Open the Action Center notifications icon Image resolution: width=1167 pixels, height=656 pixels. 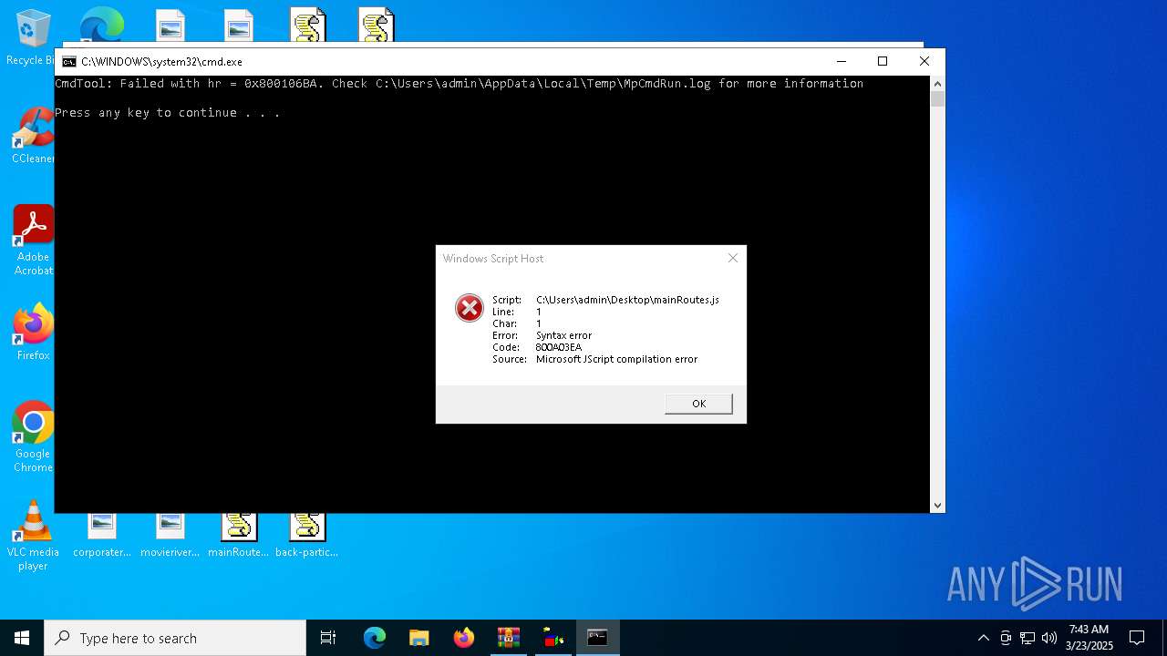[1137, 638]
